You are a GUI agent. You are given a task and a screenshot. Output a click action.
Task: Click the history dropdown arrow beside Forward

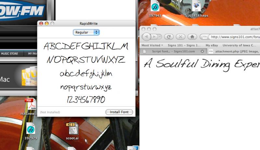[160, 37]
